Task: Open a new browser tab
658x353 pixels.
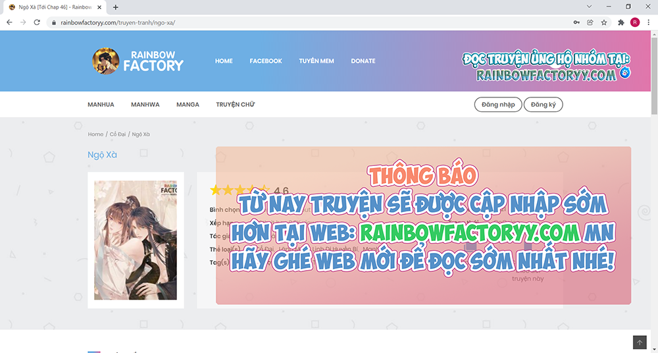Action: [x=116, y=7]
